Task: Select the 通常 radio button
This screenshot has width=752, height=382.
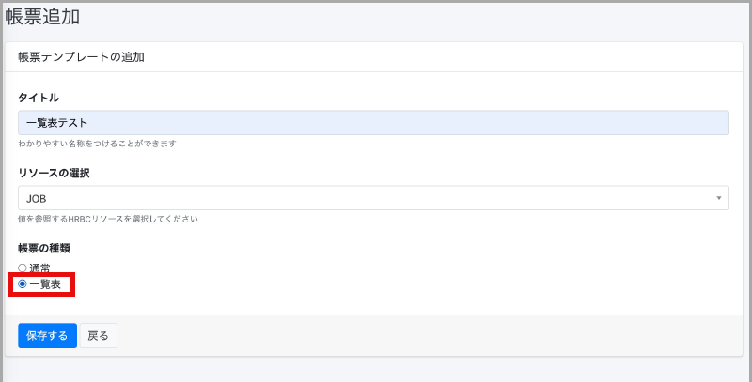Action: [23, 268]
